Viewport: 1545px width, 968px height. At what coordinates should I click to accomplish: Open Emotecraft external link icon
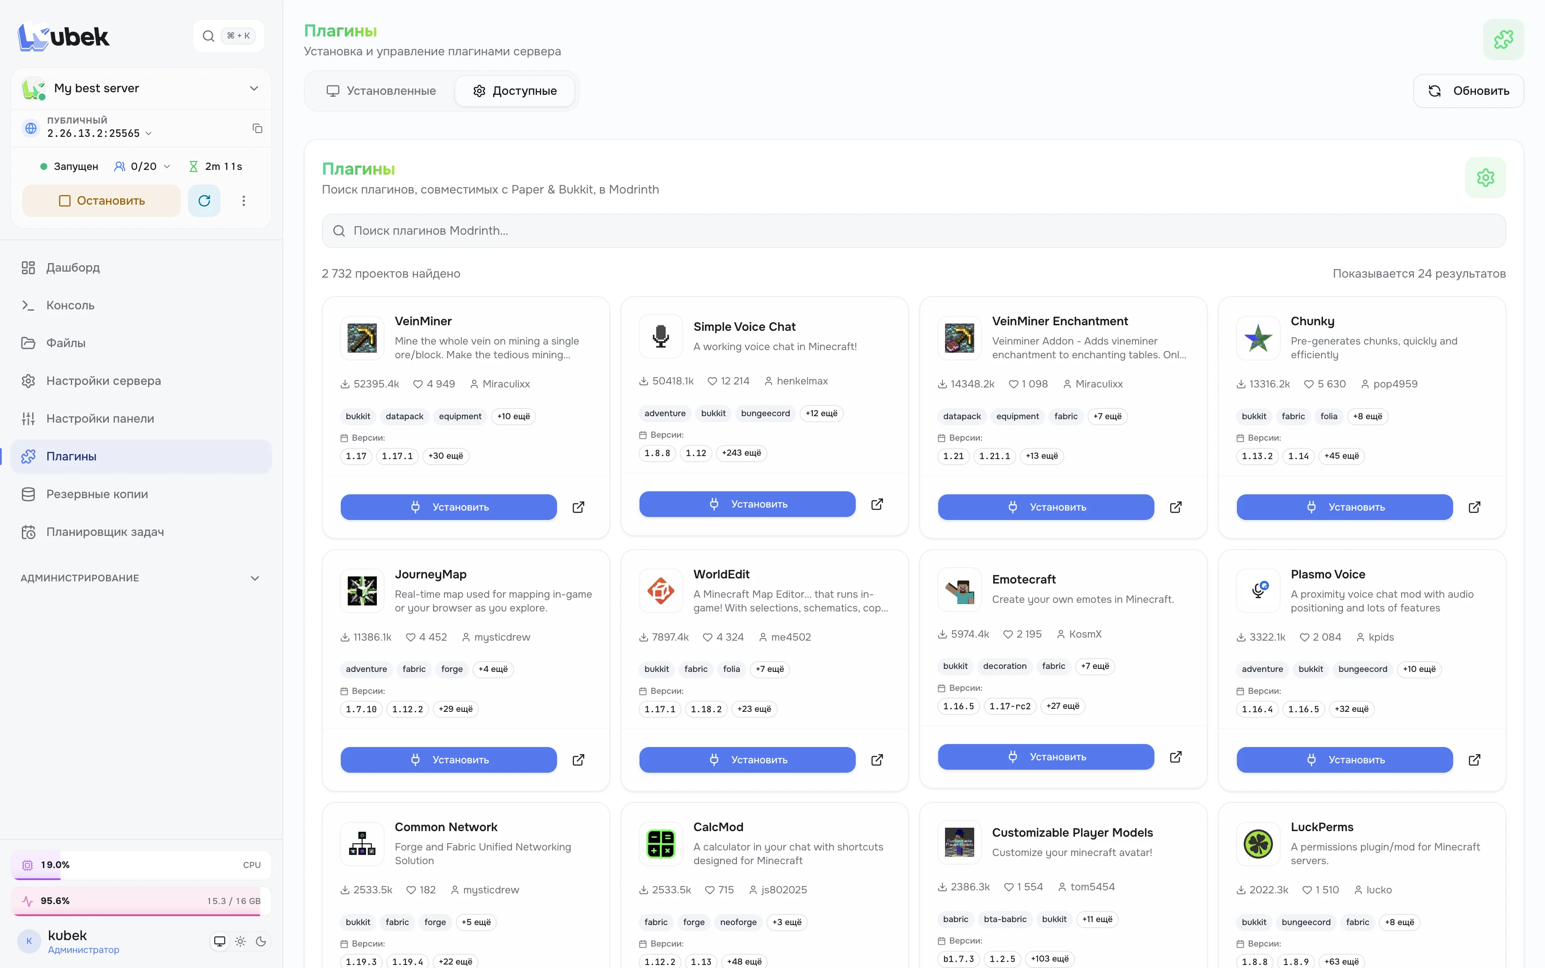[1175, 757]
